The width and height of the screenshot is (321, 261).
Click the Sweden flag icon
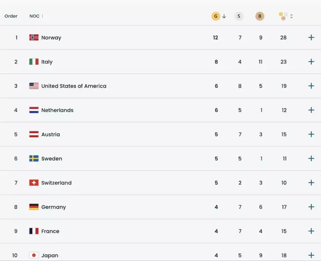pos(34,159)
